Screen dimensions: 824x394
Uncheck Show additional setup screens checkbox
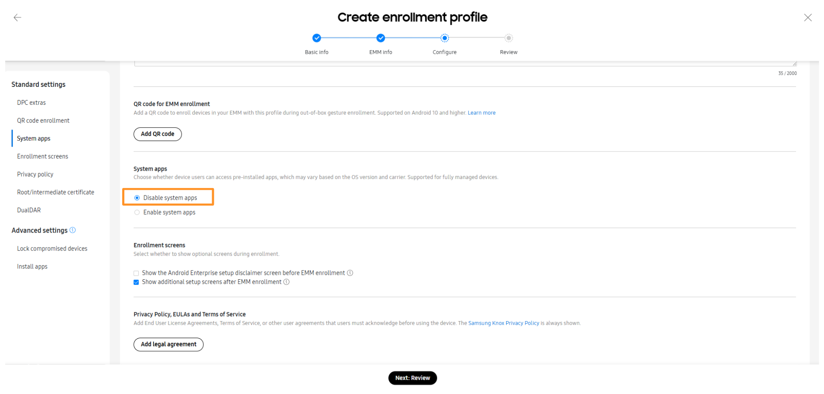point(136,282)
